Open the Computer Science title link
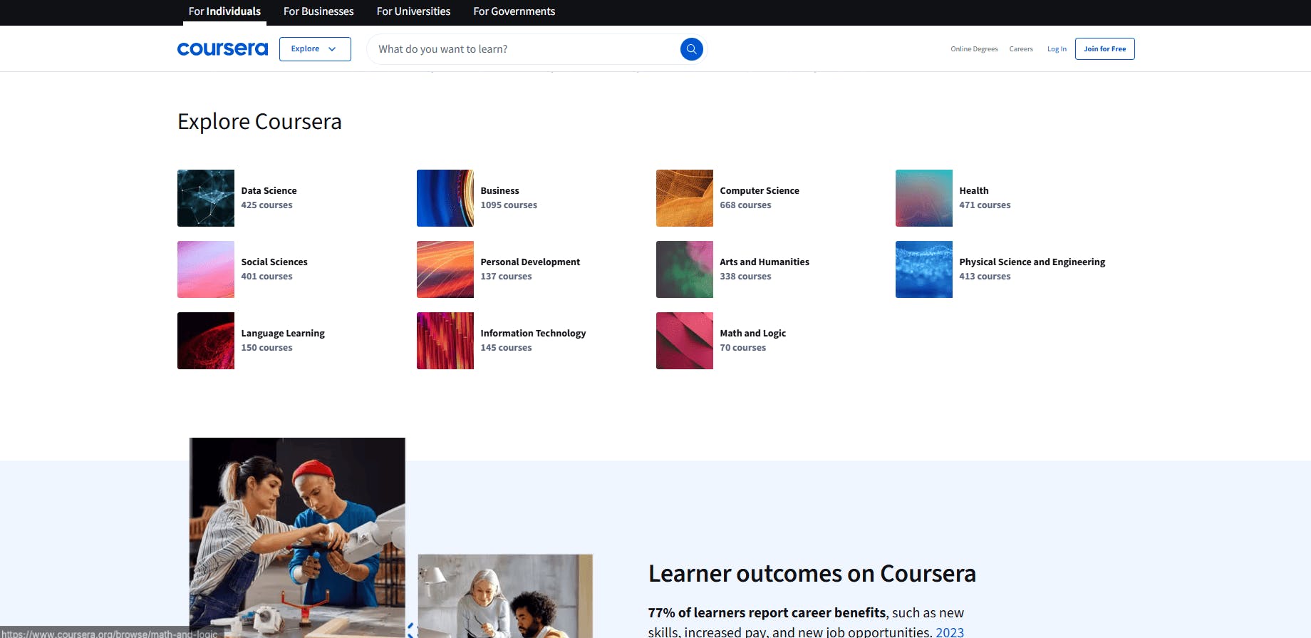1311x638 pixels. point(760,191)
